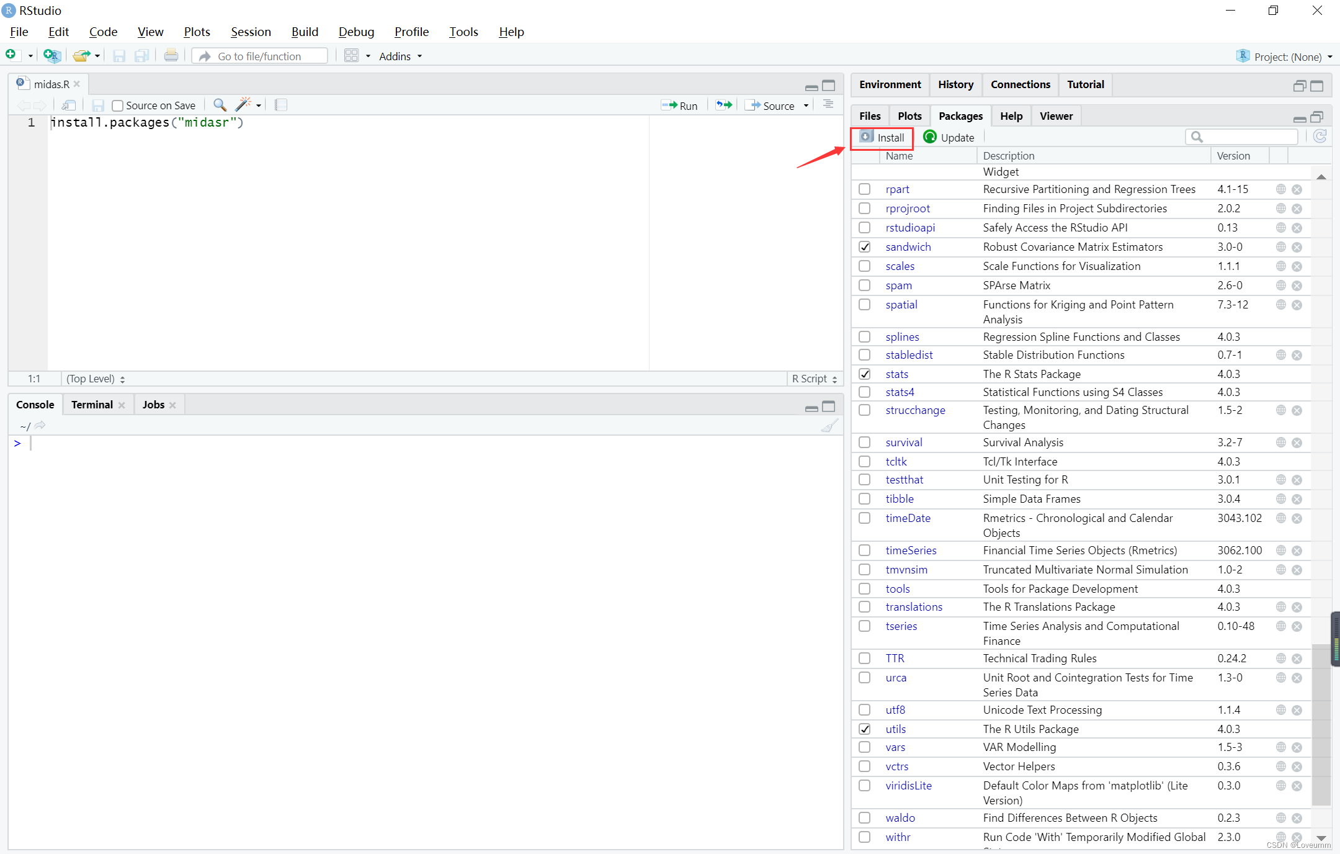Open the R Script file type selector
Screen dimensions: 1340x854
(814, 379)
